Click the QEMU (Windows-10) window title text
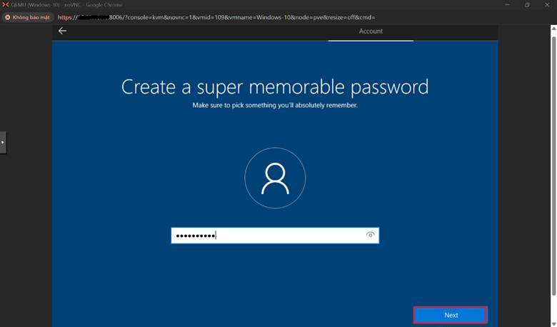 64,5
